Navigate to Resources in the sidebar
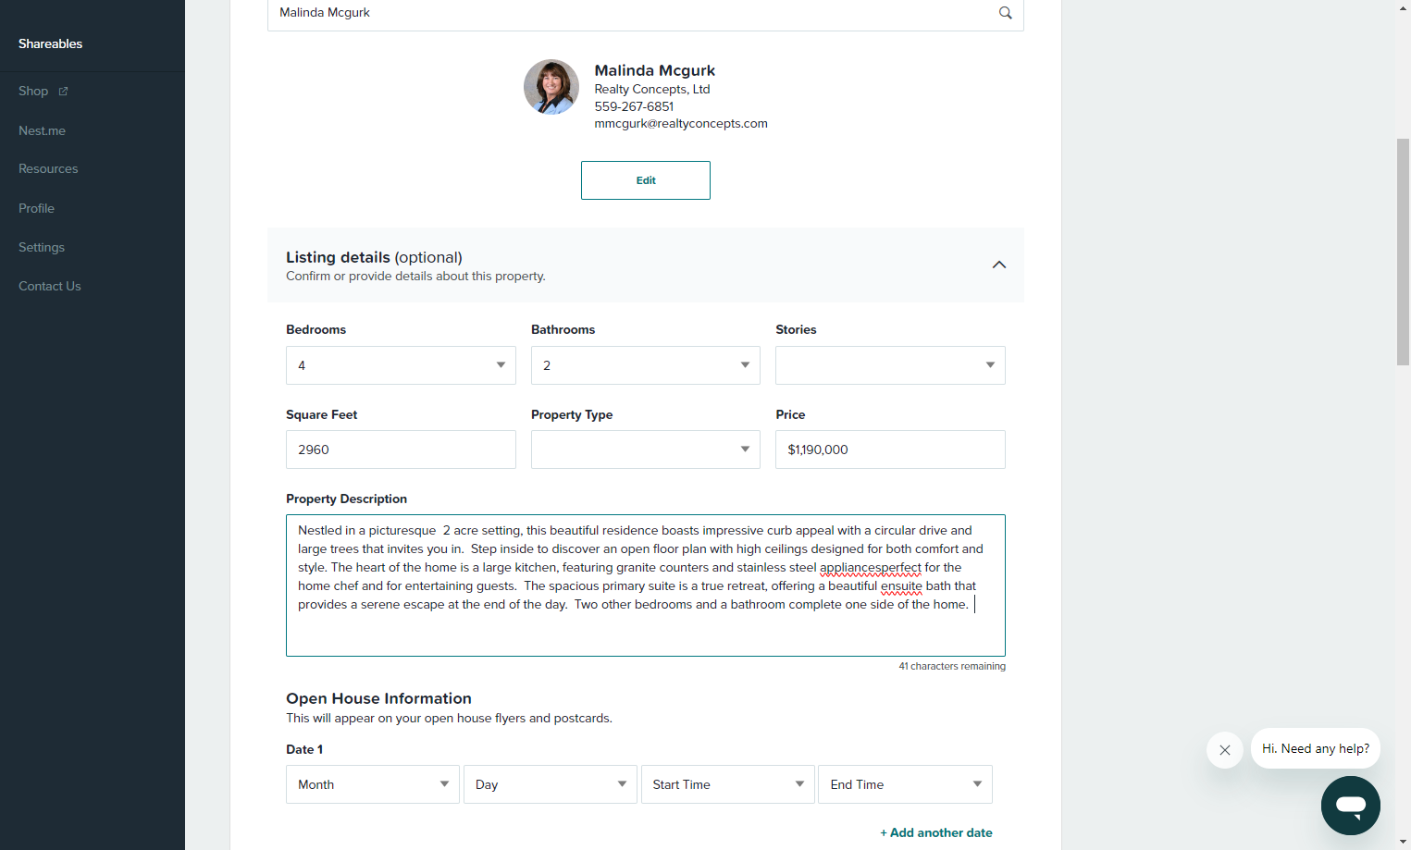The width and height of the screenshot is (1411, 850). tap(48, 169)
